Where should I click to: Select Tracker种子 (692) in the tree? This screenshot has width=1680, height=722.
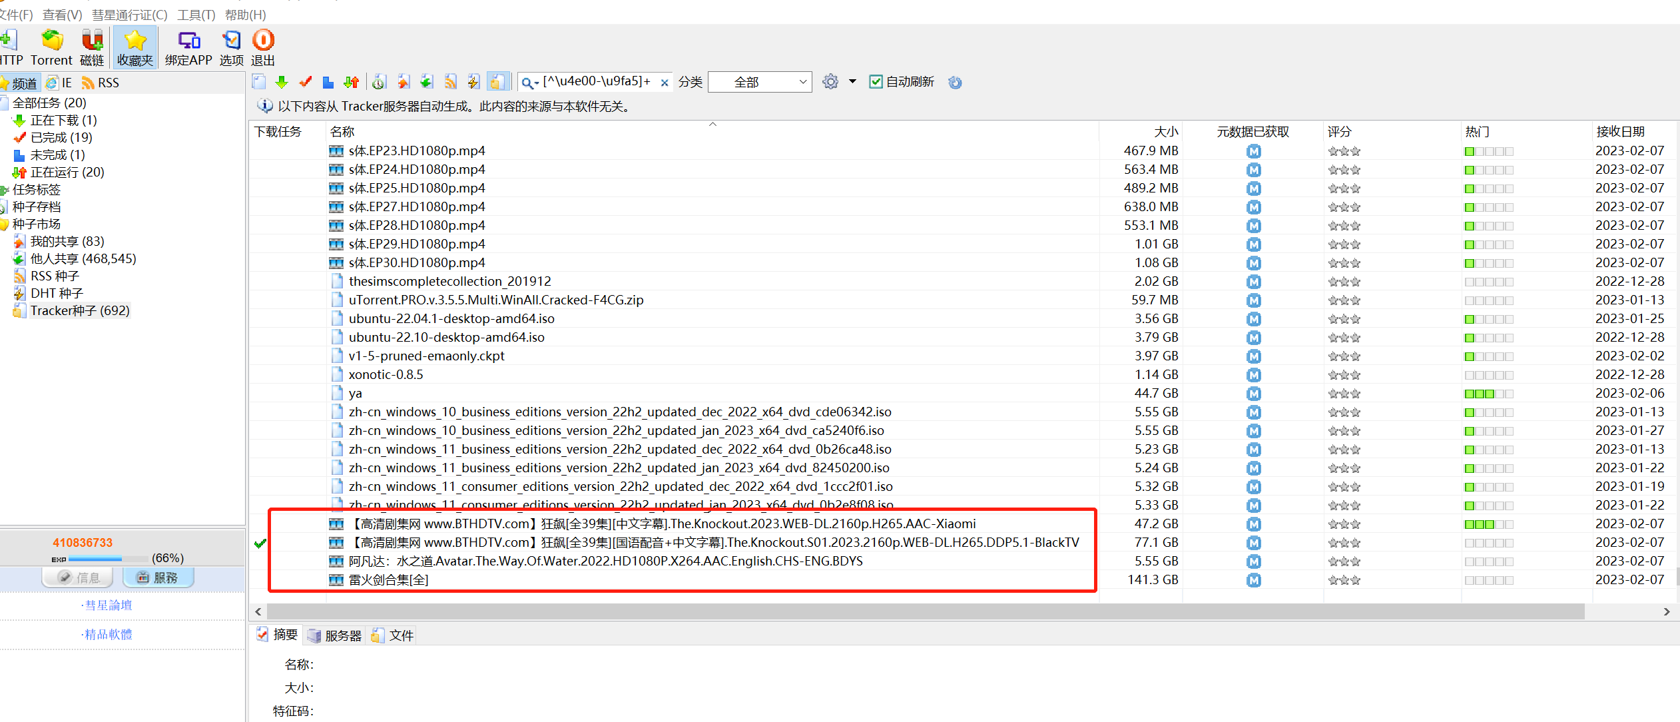[x=80, y=310]
